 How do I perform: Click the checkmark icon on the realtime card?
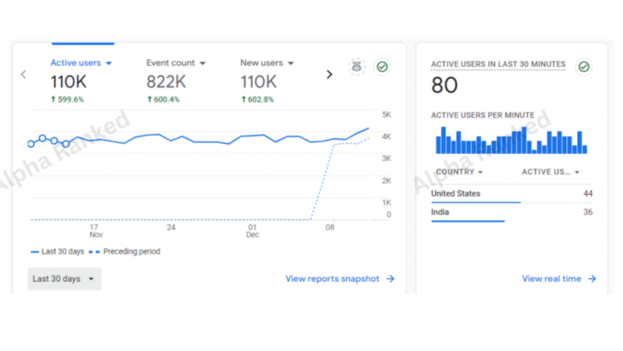(x=583, y=67)
